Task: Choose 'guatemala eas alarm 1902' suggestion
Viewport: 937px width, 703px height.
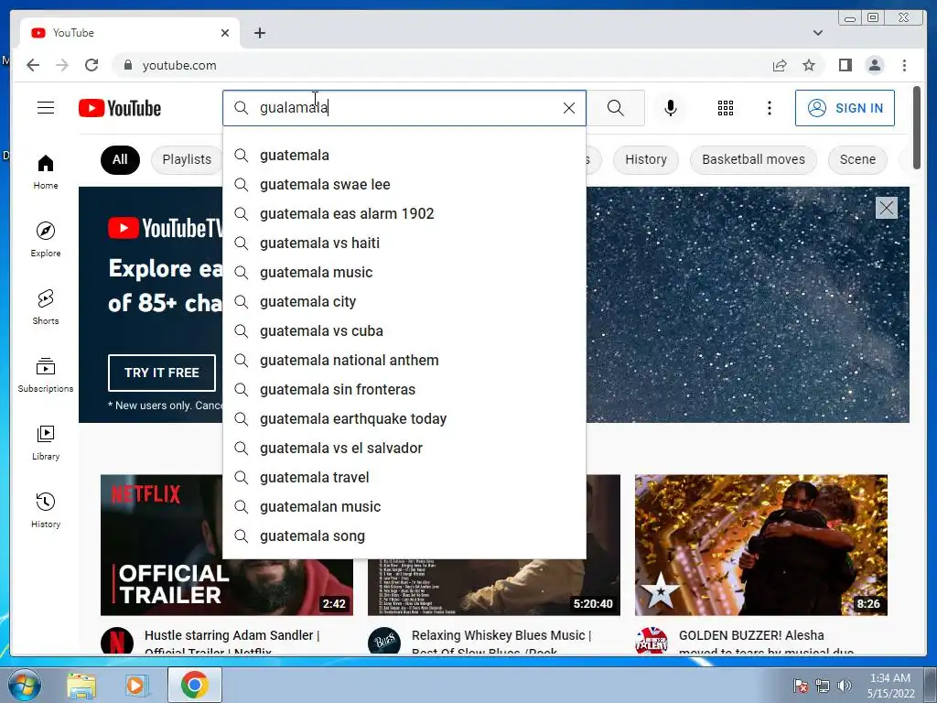Action: point(404,214)
